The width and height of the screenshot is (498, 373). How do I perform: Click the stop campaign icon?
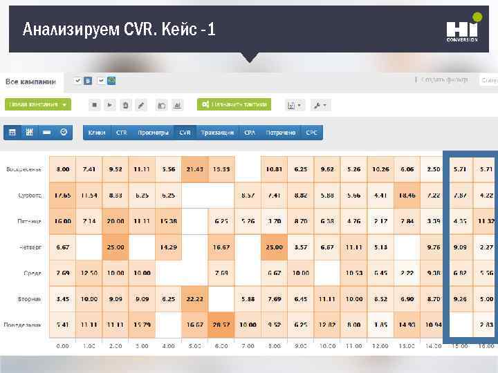point(94,105)
